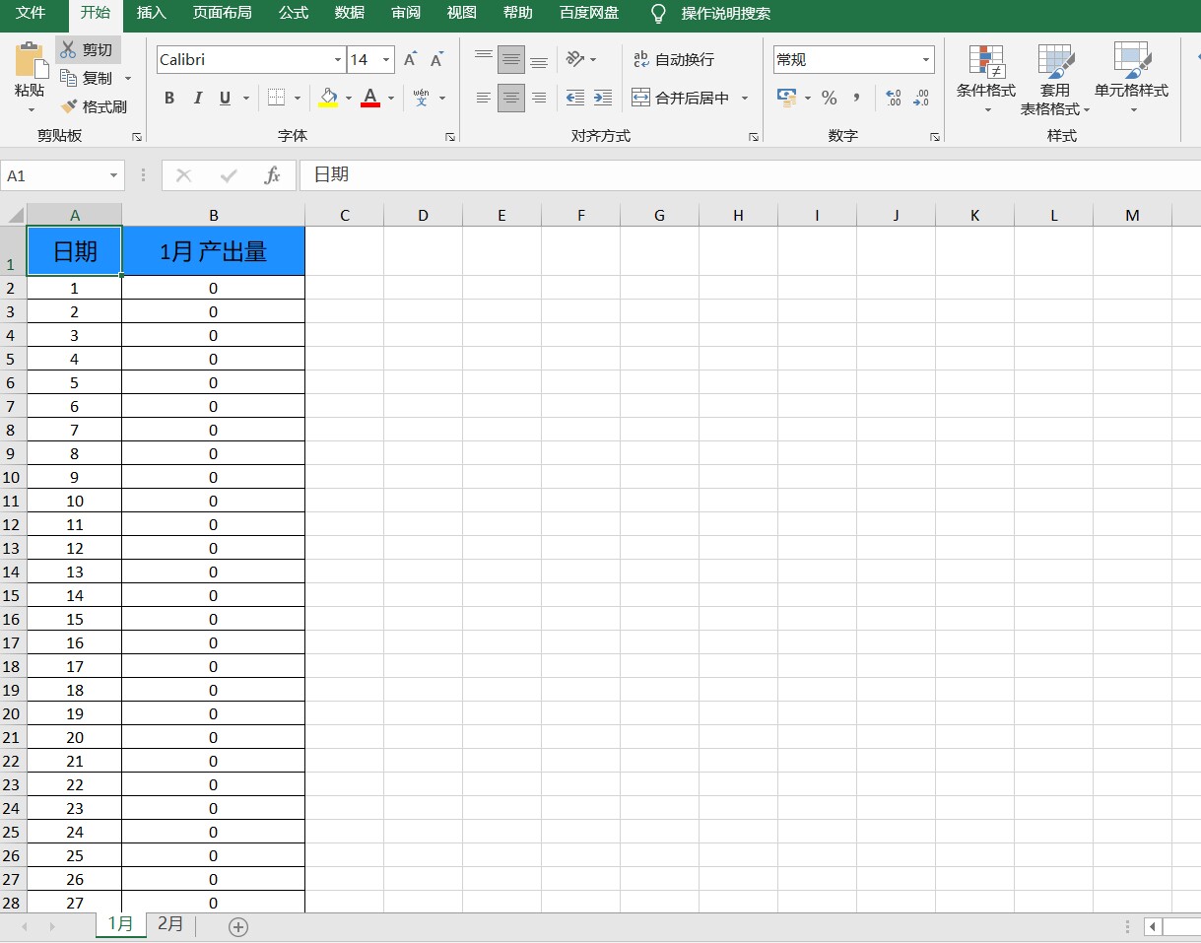The image size is (1201, 943).
Task: Open the Calibri font name dropdown
Action: pos(338,60)
